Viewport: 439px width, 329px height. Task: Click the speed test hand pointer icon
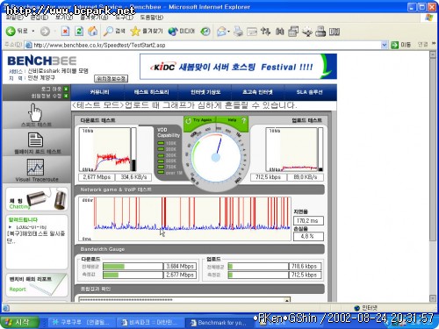point(35,113)
